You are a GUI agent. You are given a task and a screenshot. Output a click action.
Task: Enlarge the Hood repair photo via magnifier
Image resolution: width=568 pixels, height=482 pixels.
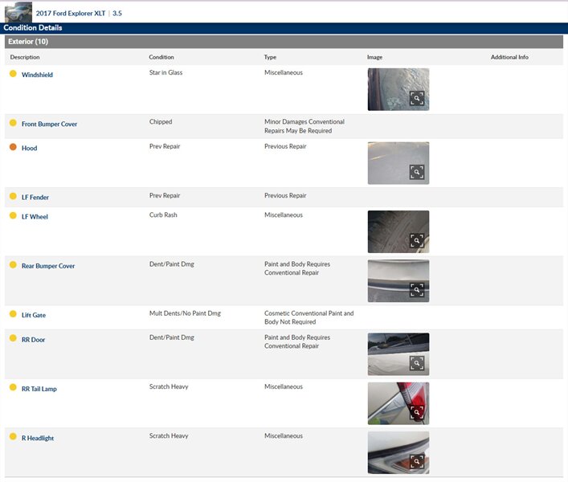point(416,172)
